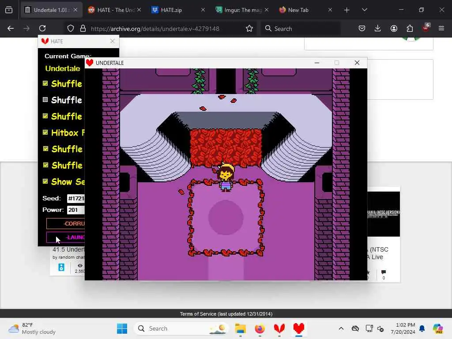Image resolution: width=452 pixels, height=339 pixels.
Task: Open a new tab with the plus icon
Action: pyautogui.click(x=347, y=10)
